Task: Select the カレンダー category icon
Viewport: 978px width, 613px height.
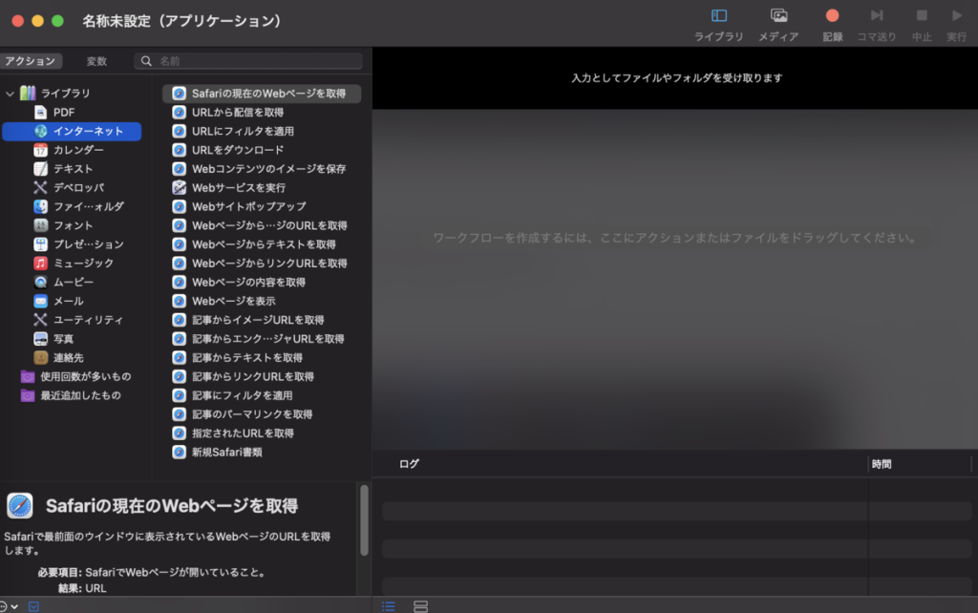Action: pos(41,150)
